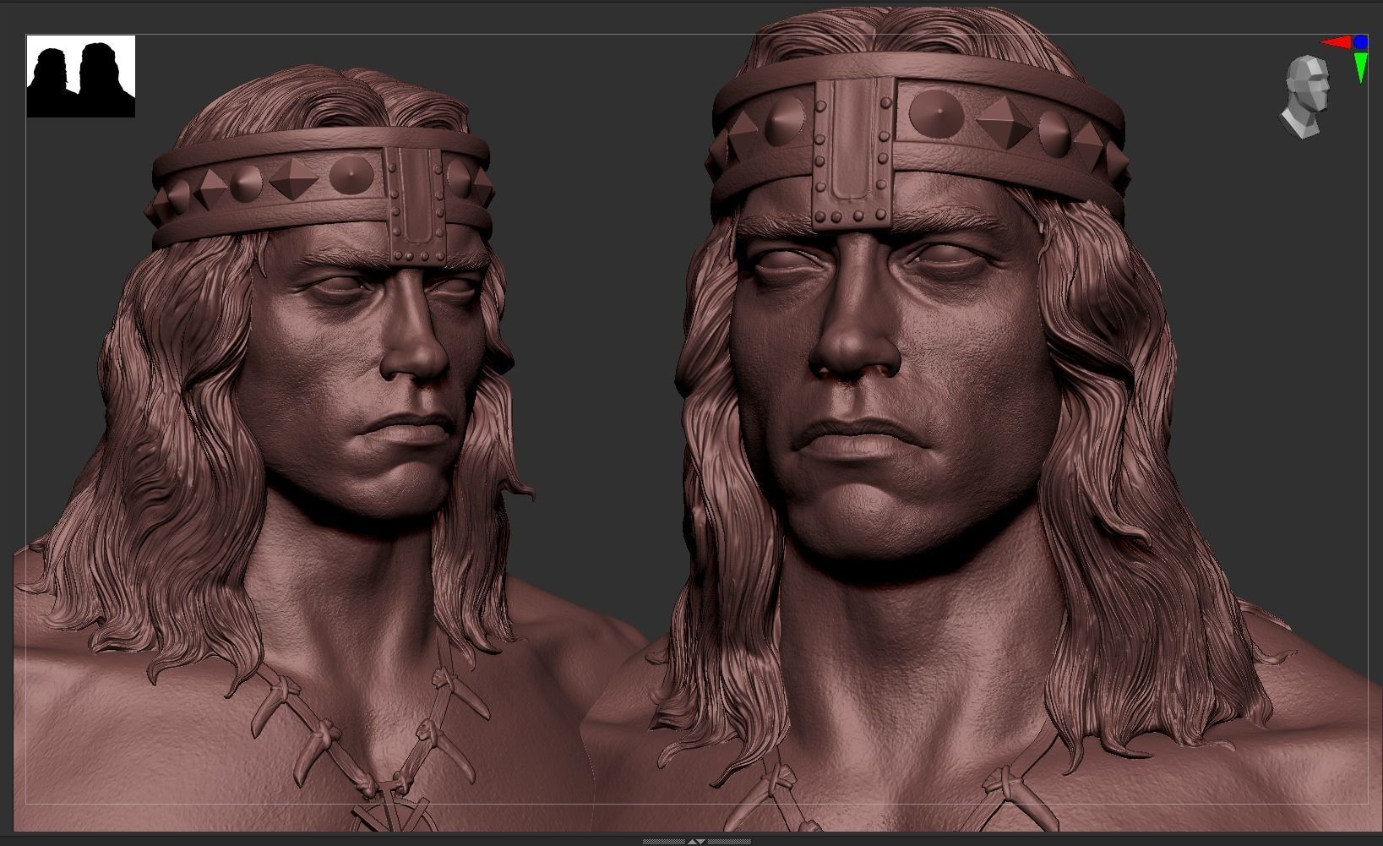
Task: Collapse the bottom tray with the down arrow
Action: point(701,842)
